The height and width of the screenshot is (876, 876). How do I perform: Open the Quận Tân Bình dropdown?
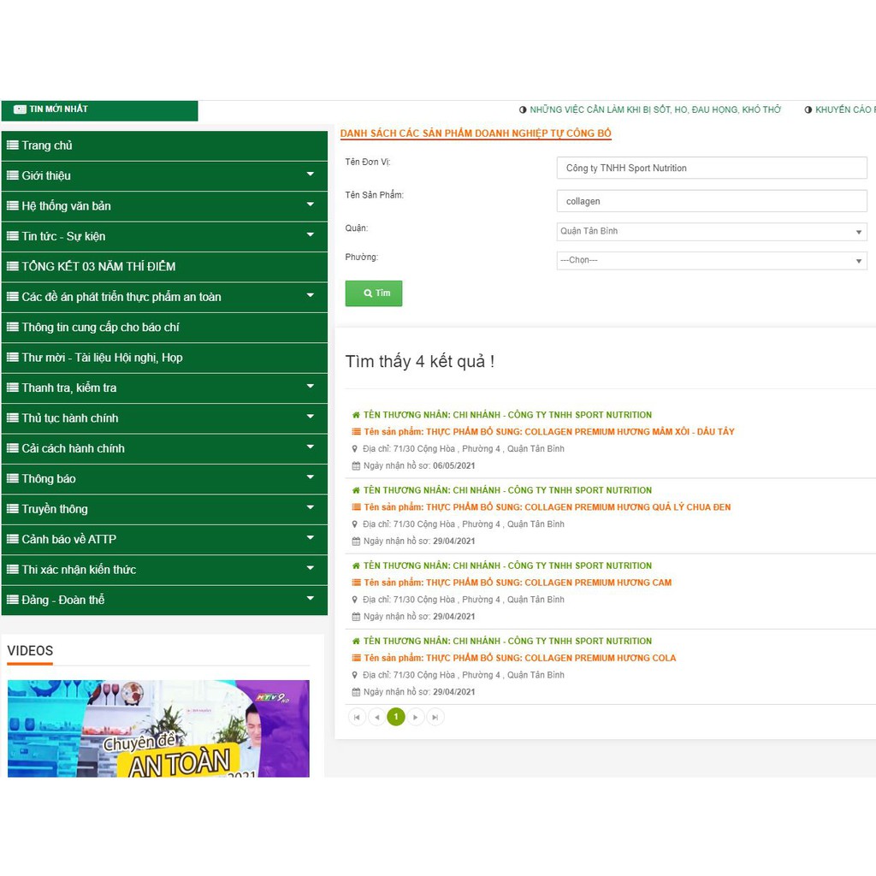coord(711,232)
